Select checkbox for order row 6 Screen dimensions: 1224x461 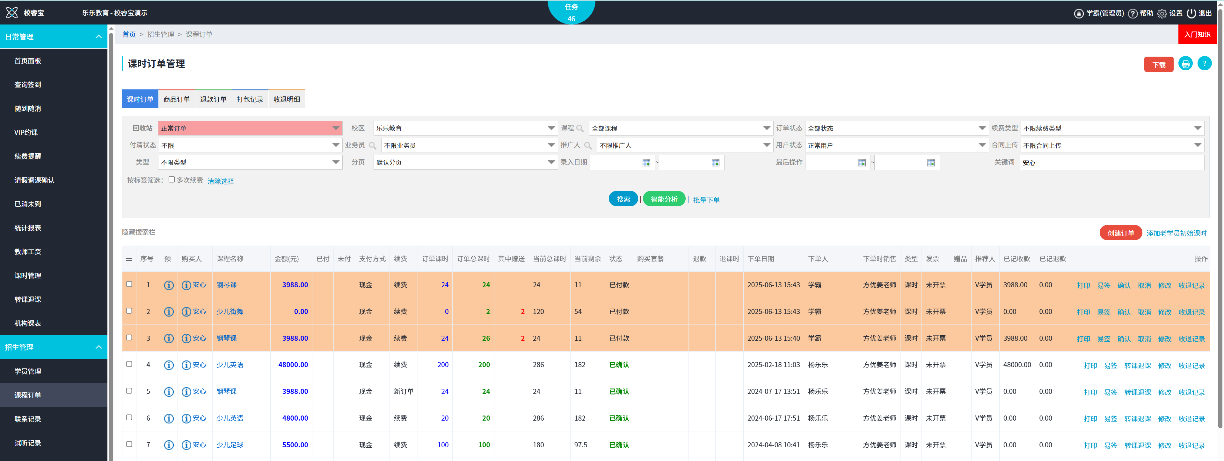click(129, 417)
